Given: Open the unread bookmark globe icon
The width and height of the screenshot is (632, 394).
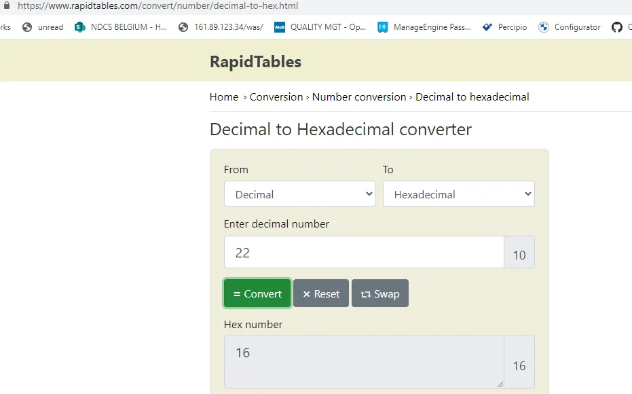Looking at the screenshot, I should coord(27,27).
